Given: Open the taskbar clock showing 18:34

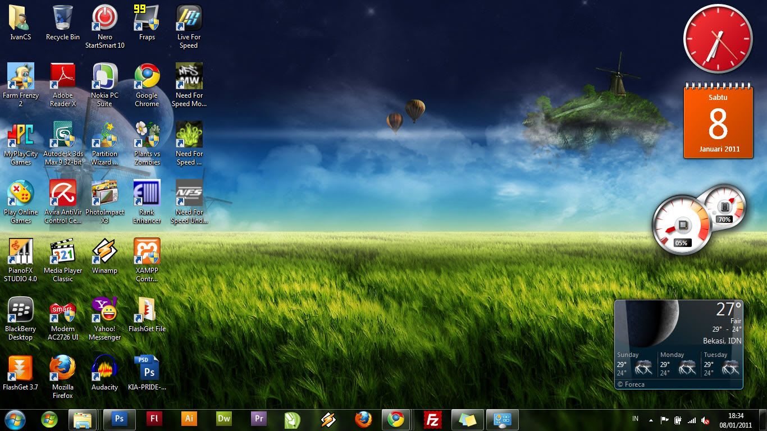Looking at the screenshot, I should pos(736,420).
